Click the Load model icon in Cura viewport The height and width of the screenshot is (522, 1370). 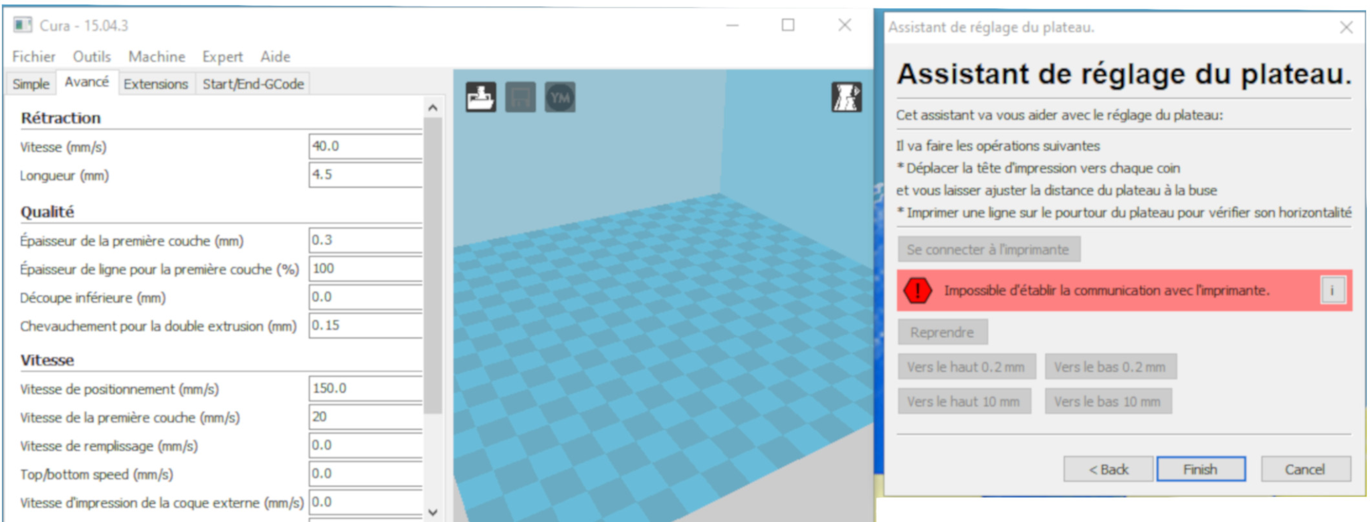tap(481, 98)
